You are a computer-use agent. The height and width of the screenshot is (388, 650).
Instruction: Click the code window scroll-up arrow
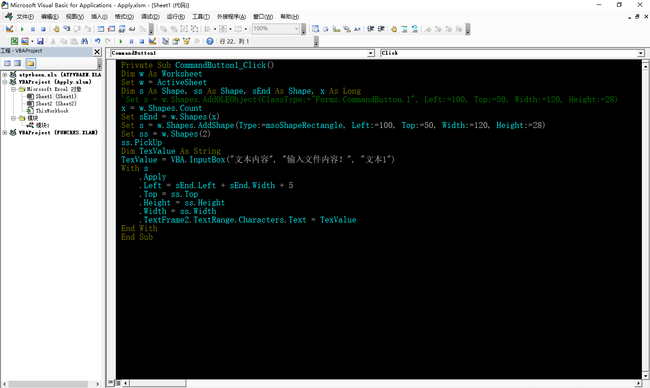645,66
